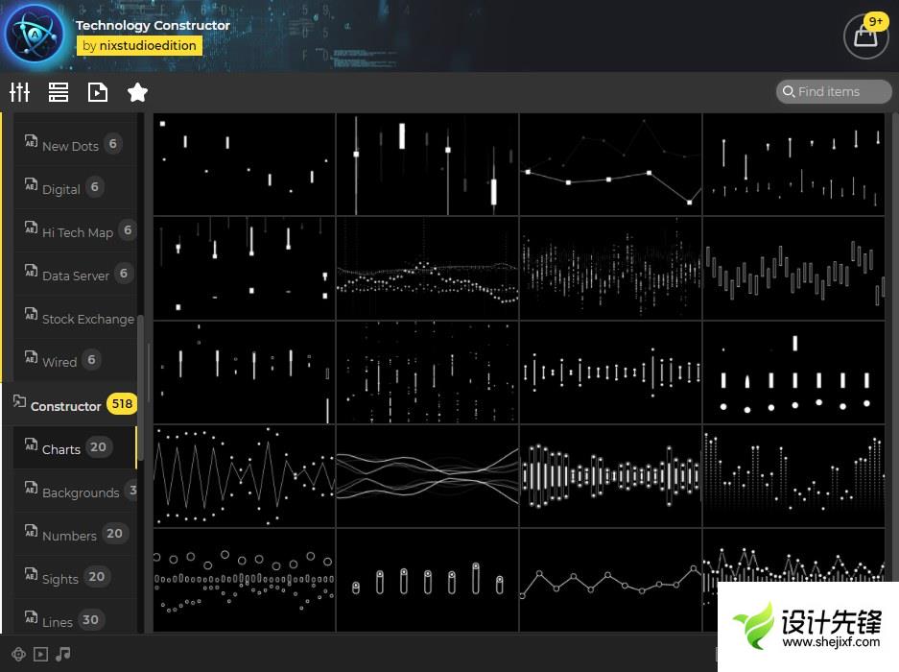This screenshot has height=672, width=899.
Task: Open the shopping cart with 9+ badge
Action: coord(865,36)
